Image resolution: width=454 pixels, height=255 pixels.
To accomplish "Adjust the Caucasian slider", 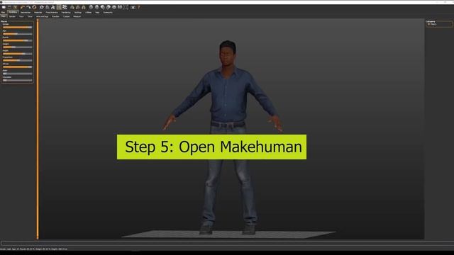I will click(x=17, y=80).
